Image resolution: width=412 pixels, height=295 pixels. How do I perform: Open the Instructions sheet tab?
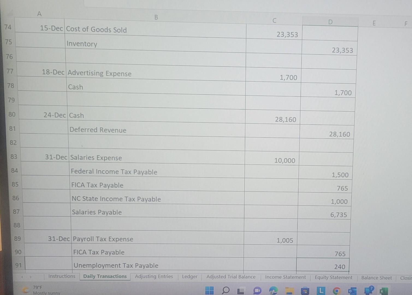pyautogui.click(x=62, y=276)
